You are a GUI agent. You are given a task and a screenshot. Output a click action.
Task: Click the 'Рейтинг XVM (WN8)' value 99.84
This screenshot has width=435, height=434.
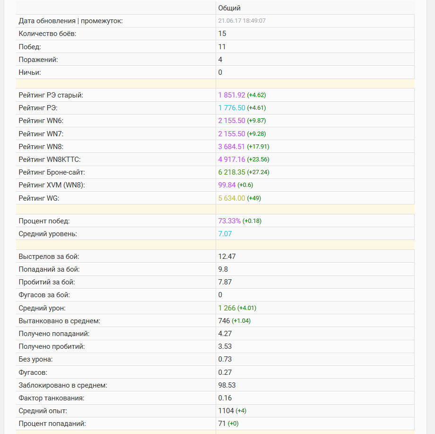[x=226, y=185]
